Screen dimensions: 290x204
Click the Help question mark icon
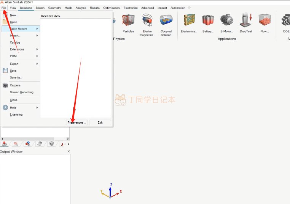click(x=5, y=107)
